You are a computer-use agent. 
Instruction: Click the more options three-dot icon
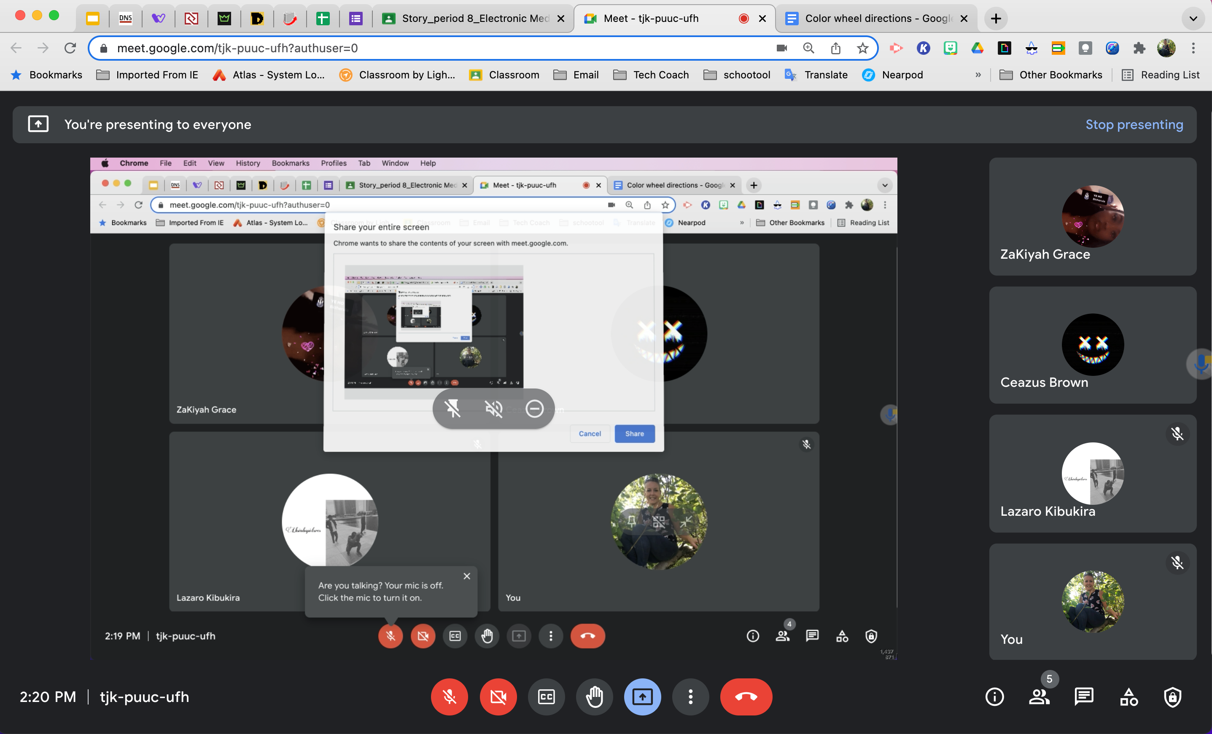click(x=690, y=697)
